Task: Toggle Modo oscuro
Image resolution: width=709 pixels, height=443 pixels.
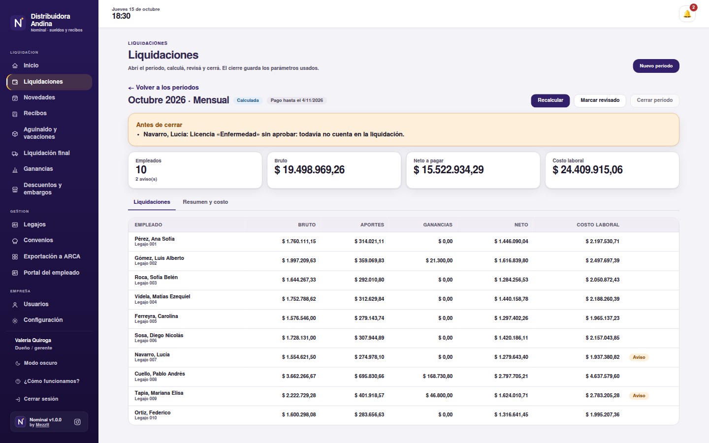Action: [49, 363]
